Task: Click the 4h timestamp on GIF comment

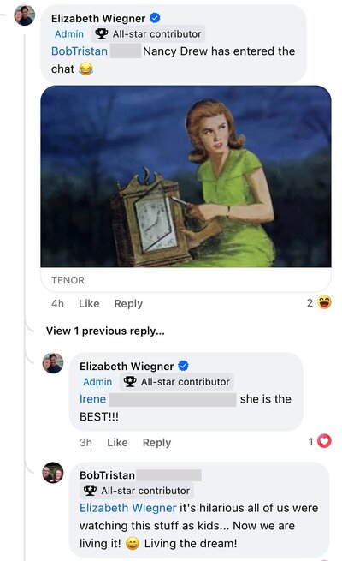Action: tap(57, 304)
